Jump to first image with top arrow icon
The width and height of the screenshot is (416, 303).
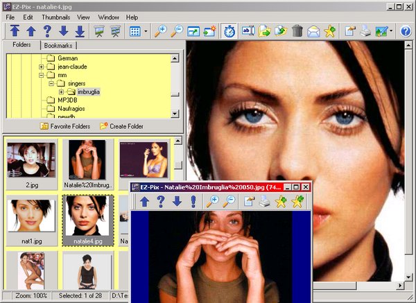click(15, 31)
